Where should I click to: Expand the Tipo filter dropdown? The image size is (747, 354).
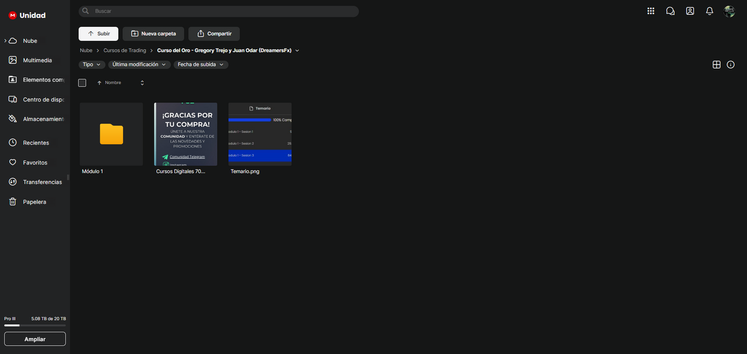tap(92, 65)
